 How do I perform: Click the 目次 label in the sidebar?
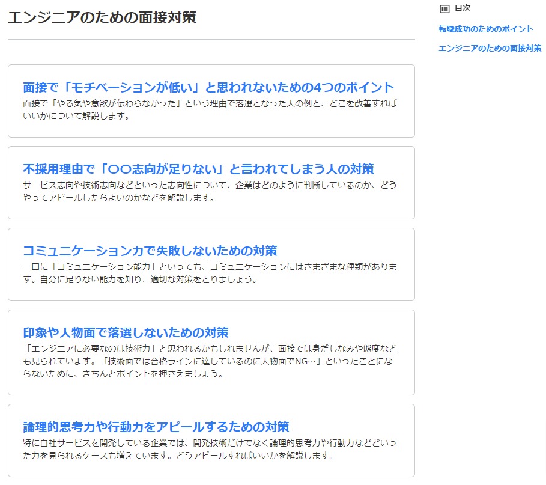463,8
